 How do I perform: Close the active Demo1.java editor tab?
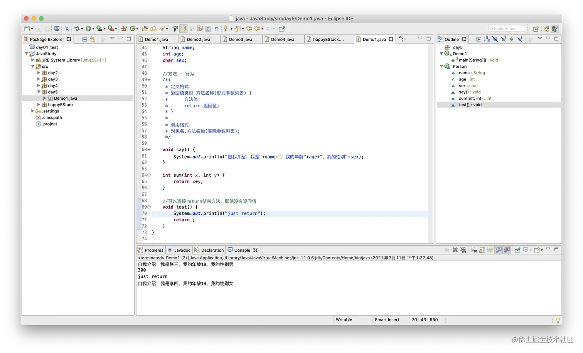[x=391, y=39]
